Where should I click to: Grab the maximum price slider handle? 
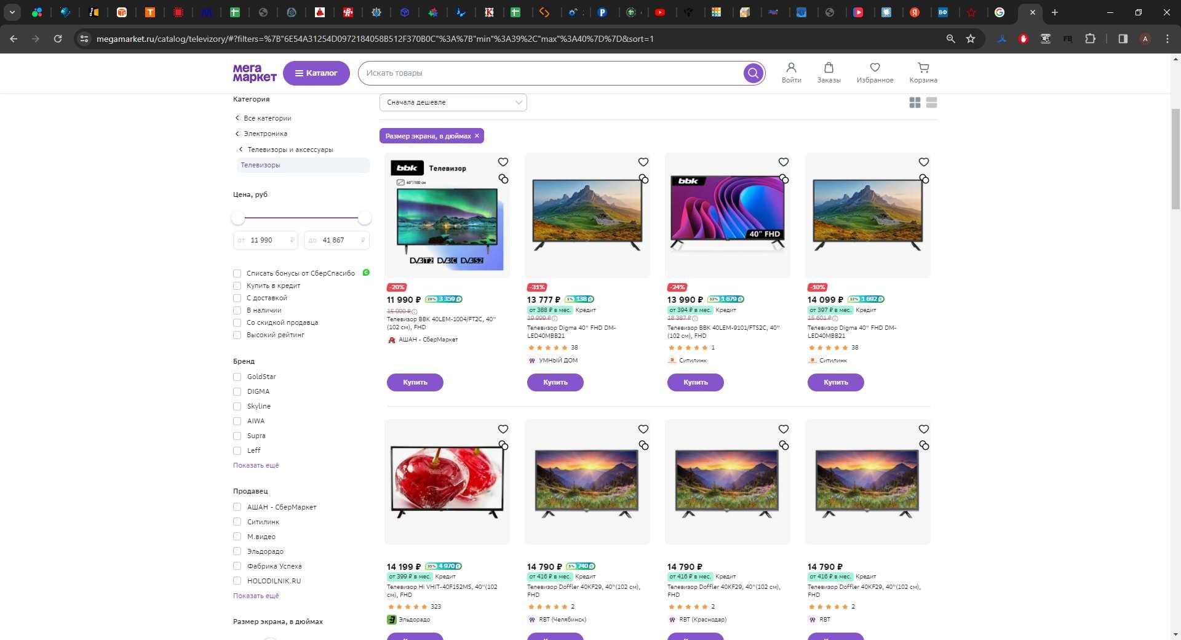365,218
